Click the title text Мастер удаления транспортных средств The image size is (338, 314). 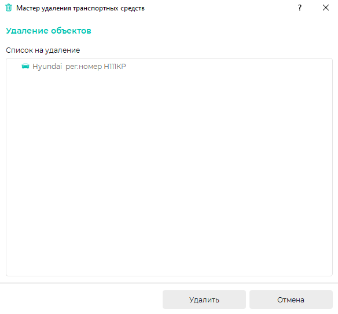click(x=80, y=8)
